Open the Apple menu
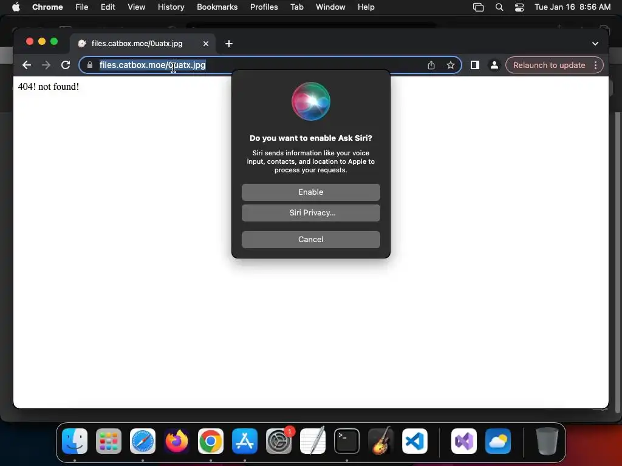This screenshot has width=622, height=466. (x=16, y=7)
